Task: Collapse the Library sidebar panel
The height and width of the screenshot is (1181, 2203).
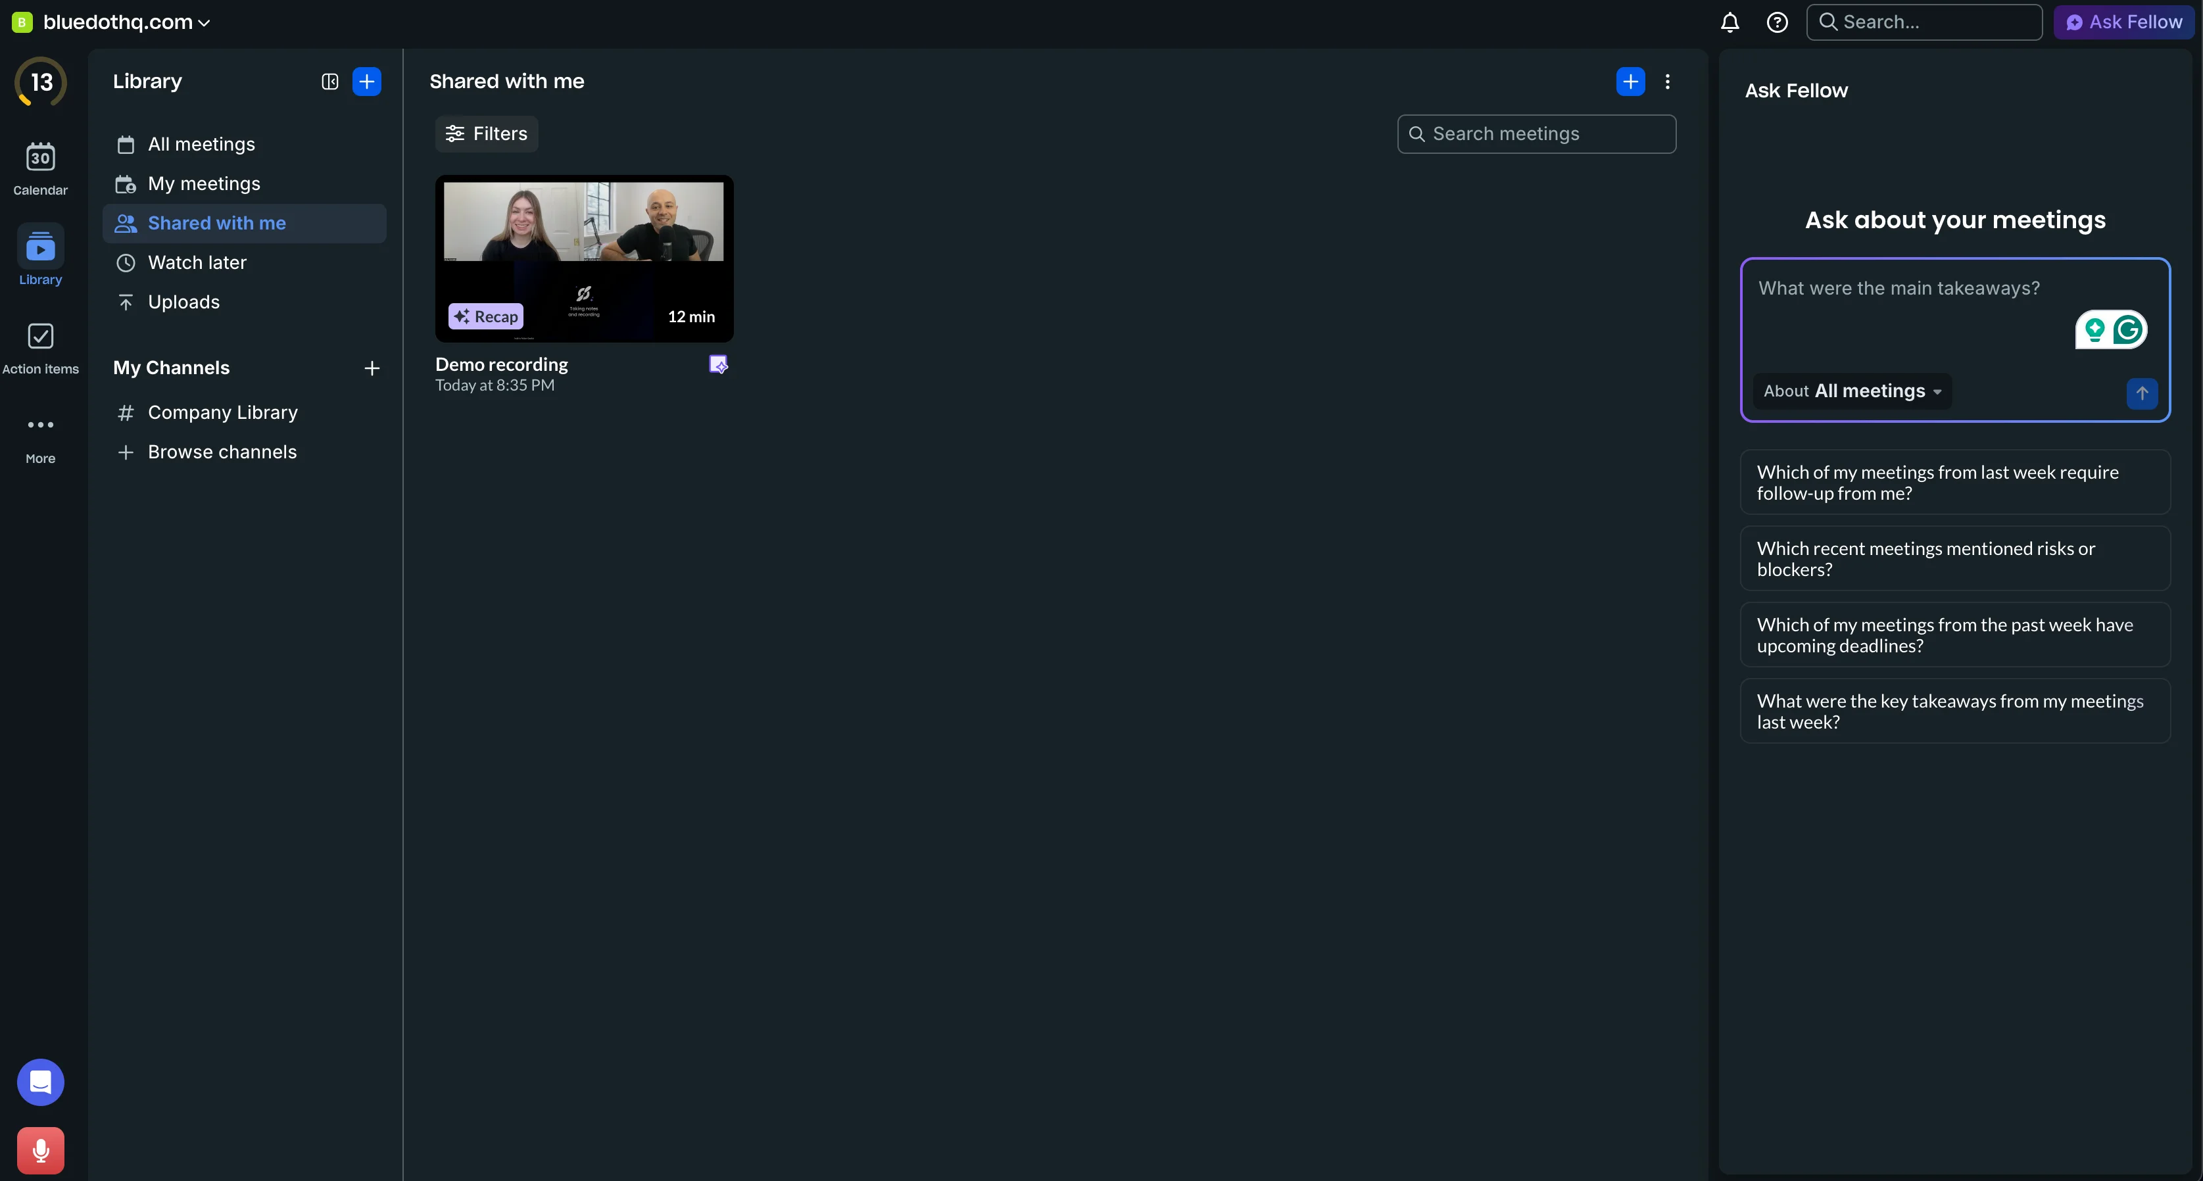Action: (x=329, y=82)
